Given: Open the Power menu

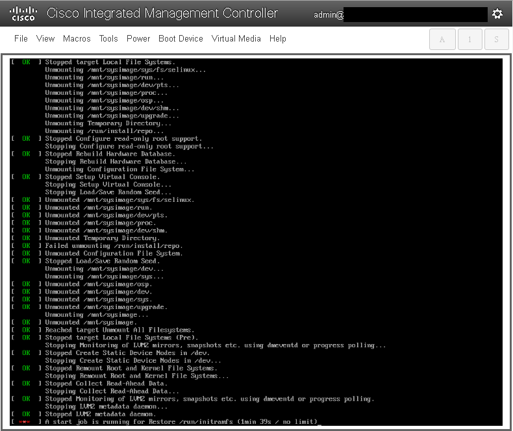Looking at the screenshot, I should tap(138, 38).
